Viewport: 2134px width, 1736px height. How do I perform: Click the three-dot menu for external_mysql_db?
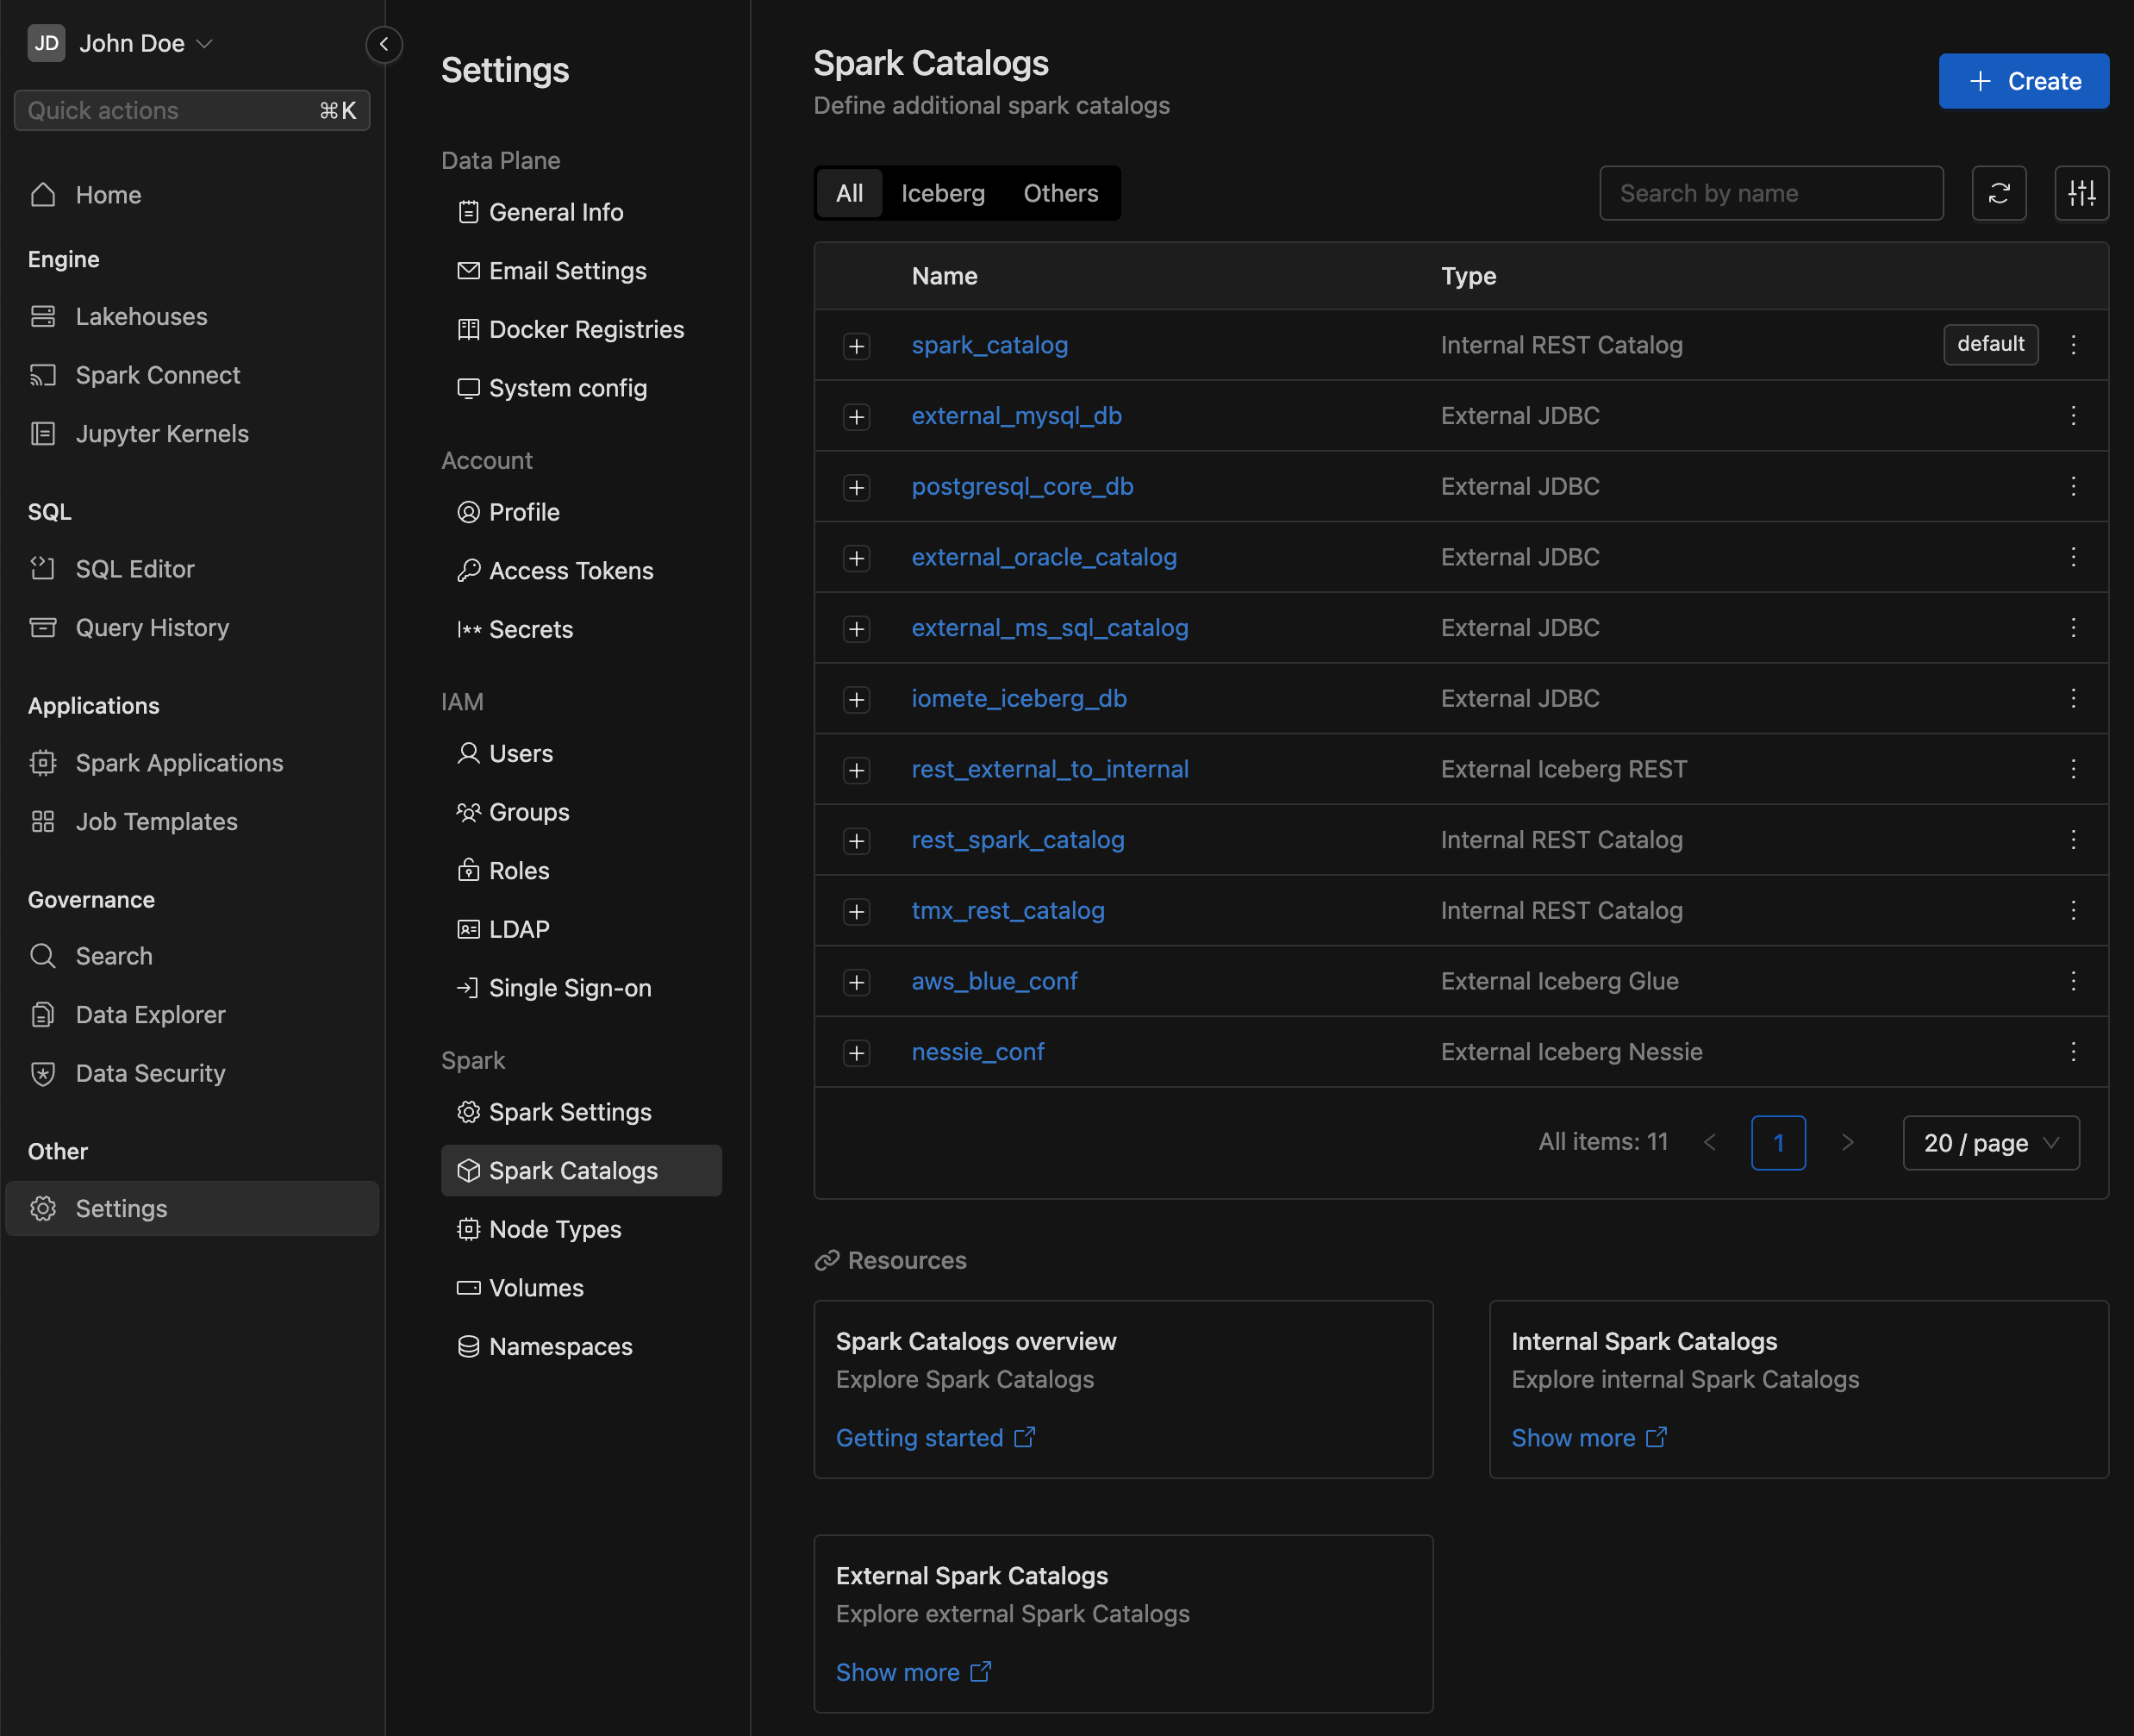(x=2074, y=415)
